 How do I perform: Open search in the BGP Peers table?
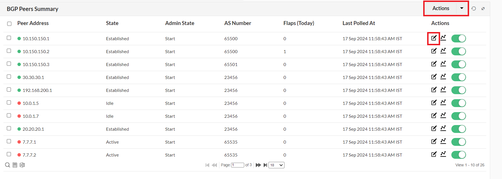click(7, 165)
